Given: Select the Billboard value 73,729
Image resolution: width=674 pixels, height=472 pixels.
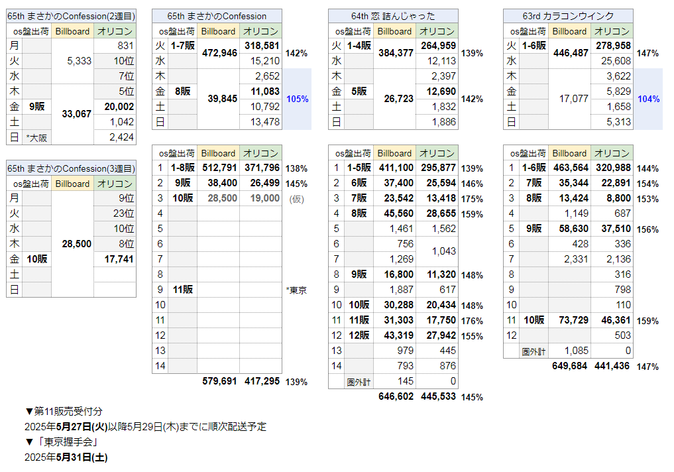Looking at the screenshot, I should click(573, 320).
